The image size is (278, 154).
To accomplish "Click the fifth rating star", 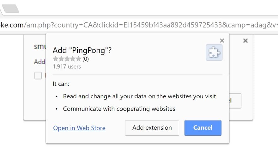I will [x=78, y=59].
